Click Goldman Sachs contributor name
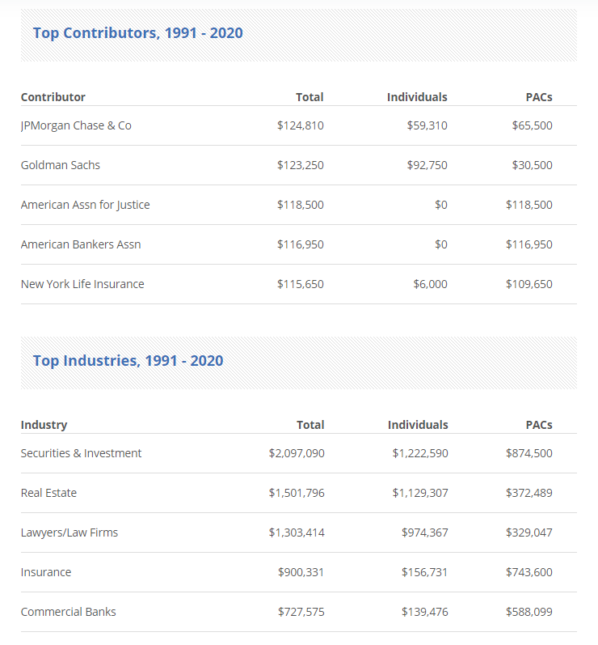Viewport: 598px width, 645px height. [61, 165]
